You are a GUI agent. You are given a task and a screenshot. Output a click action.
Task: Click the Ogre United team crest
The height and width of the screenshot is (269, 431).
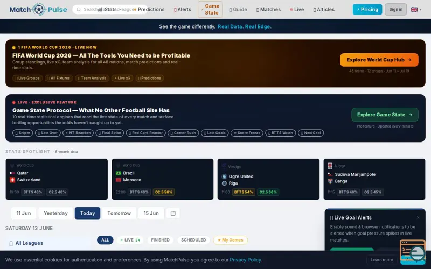(x=224, y=176)
